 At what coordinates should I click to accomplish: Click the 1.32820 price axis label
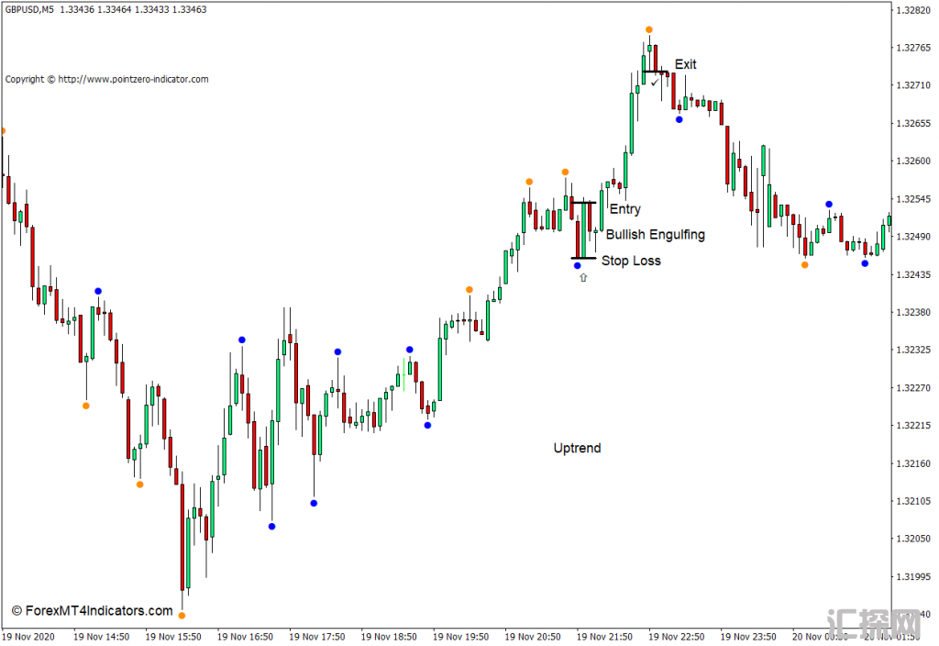pyautogui.click(x=913, y=10)
